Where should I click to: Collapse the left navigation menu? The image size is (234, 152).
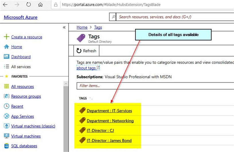64,27
